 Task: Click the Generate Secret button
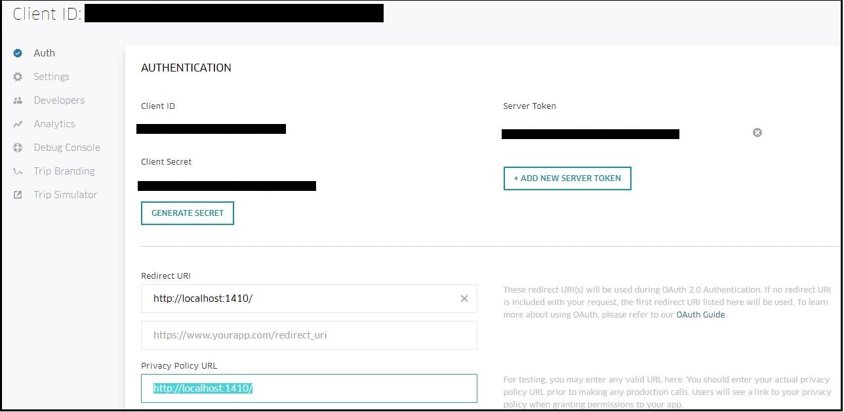coord(188,213)
